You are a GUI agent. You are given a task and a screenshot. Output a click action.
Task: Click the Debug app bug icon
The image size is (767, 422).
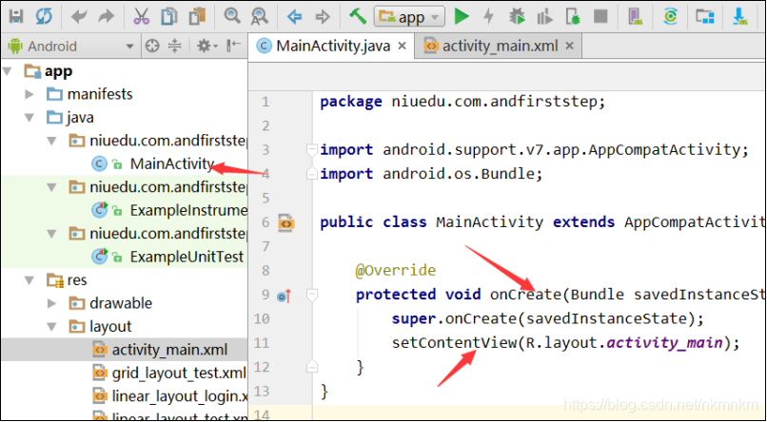(517, 17)
